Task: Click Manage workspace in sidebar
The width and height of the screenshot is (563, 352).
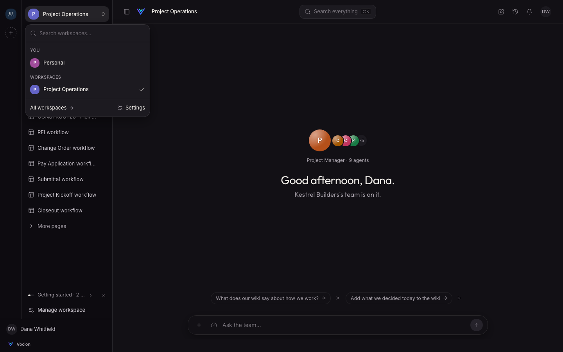Action: [67, 310]
